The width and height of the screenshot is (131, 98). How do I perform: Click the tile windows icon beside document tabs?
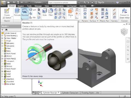[37, 93]
